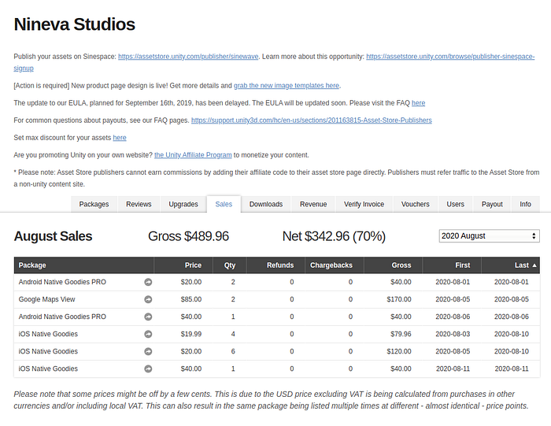Switch to the Packages tab
Image resolution: width=551 pixels, height=426 pixels.
[x=94, y=204]
